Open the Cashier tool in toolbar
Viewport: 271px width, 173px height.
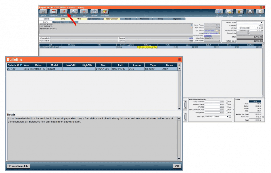[x=43, y=12]
